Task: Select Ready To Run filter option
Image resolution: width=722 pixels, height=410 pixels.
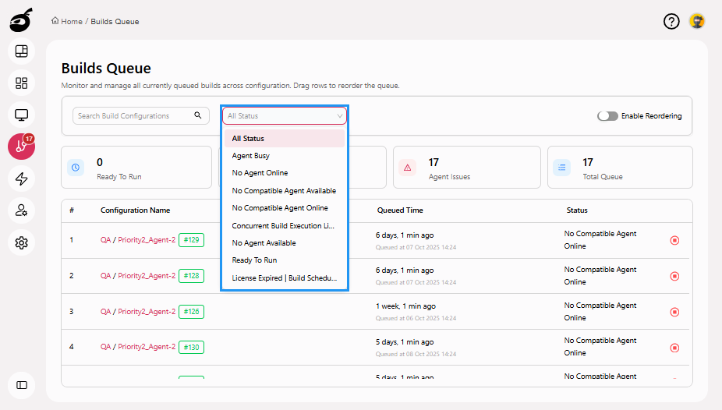Action: (285, 260)
